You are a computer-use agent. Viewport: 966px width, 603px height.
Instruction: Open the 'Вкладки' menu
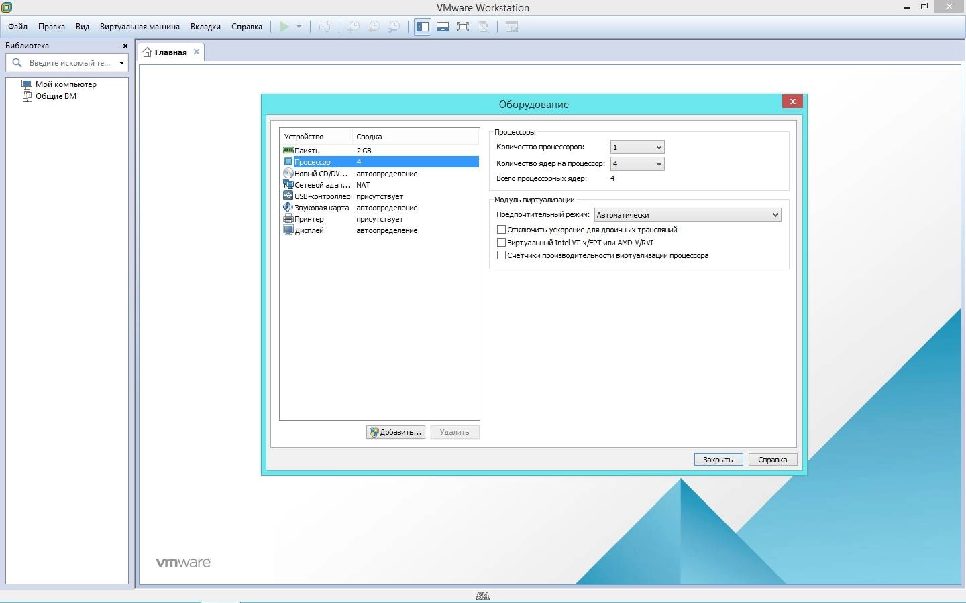205,27
